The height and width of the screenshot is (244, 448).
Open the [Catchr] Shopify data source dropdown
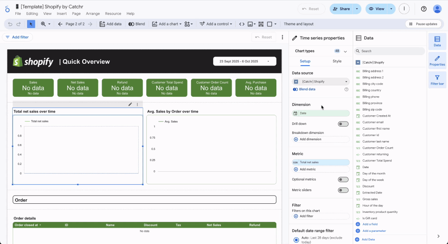321,81
